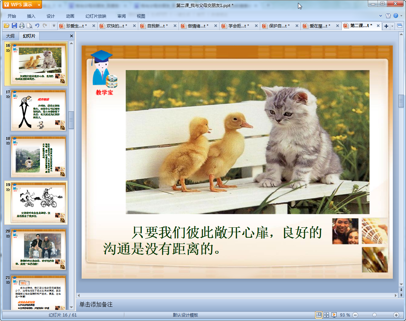Click the new document tab plus button
The width and height of the screenshot is (406, 321).
(x=386, y=26)
